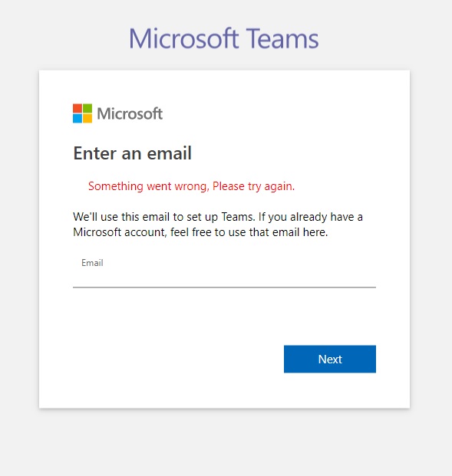The image size is (452, 476).
Task: Select the yellow square of Microsoft logo
Action: (87, 118)
